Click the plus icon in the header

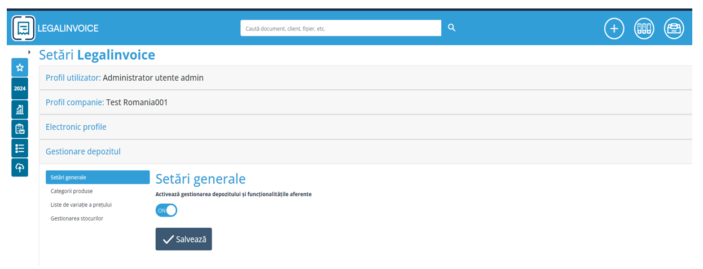614,28
